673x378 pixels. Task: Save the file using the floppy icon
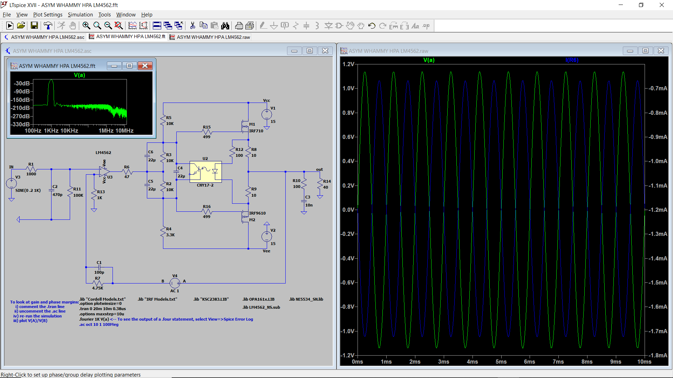coord(34,26)
